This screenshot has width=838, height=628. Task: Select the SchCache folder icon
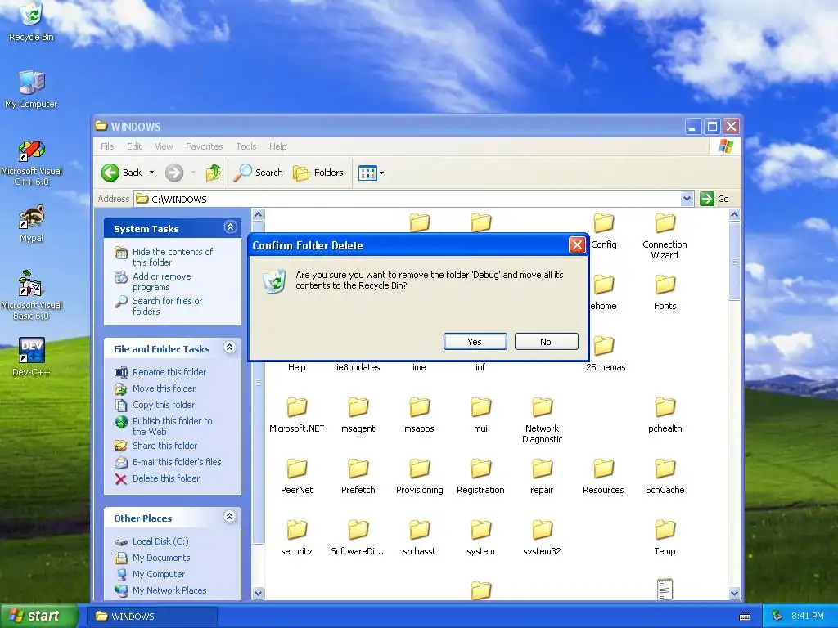click(665, 469)
